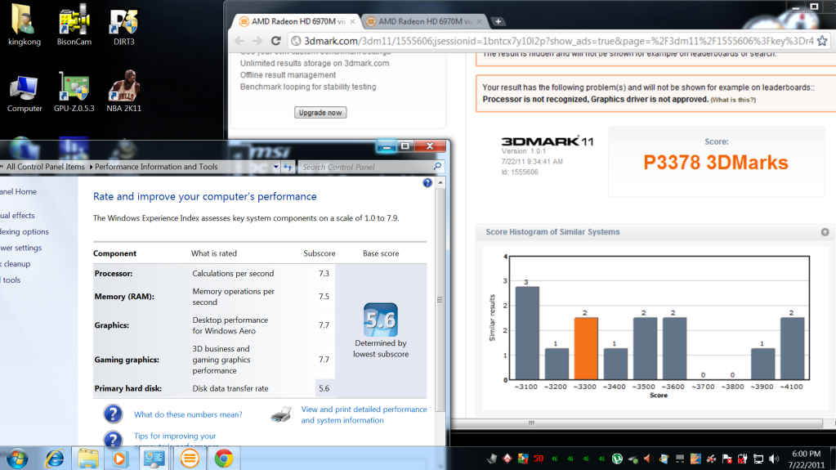Launch BisonCam desktop shortcut
The image size is (836, 470).
74,25
